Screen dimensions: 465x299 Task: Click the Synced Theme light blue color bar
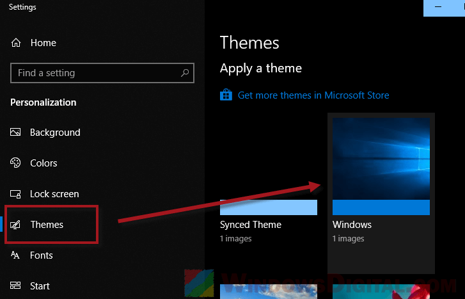click(269, 207)
